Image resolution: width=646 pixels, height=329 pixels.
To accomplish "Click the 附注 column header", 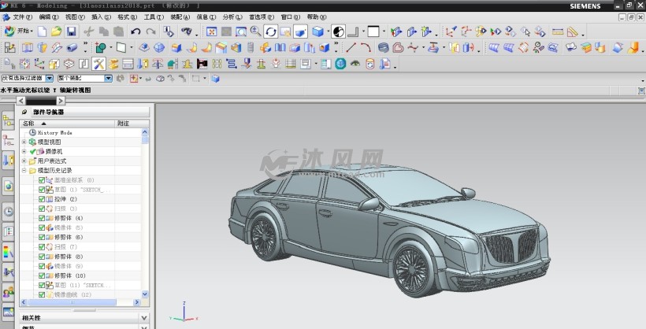I will tap(132, 123).
